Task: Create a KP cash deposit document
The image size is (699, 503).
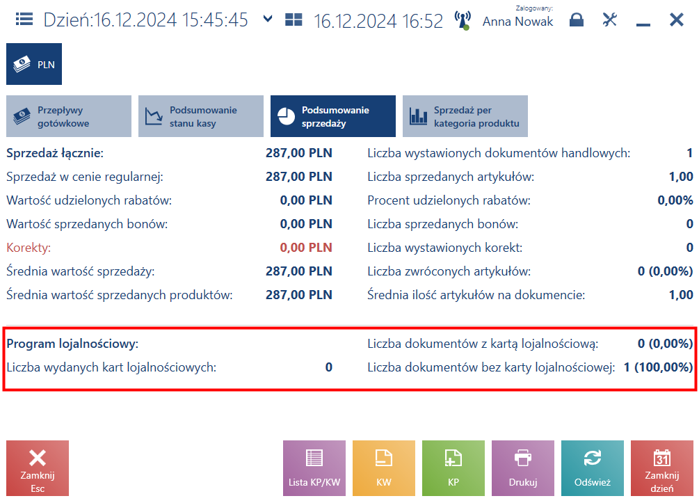Action: click(453, 468)
